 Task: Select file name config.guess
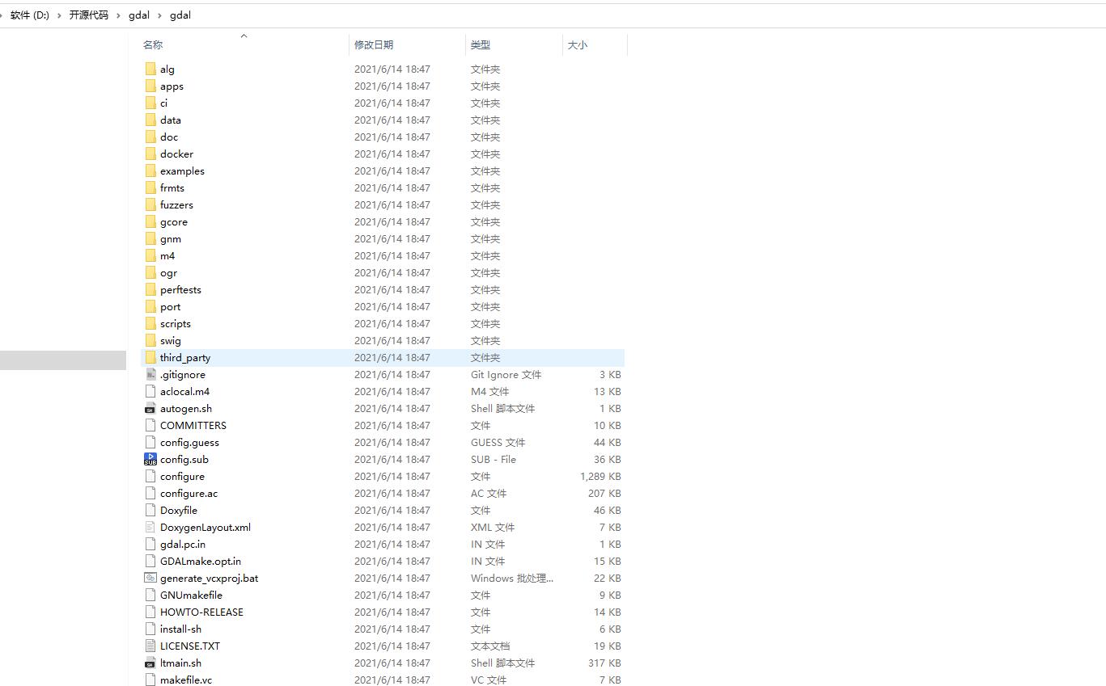click(189, 442)
